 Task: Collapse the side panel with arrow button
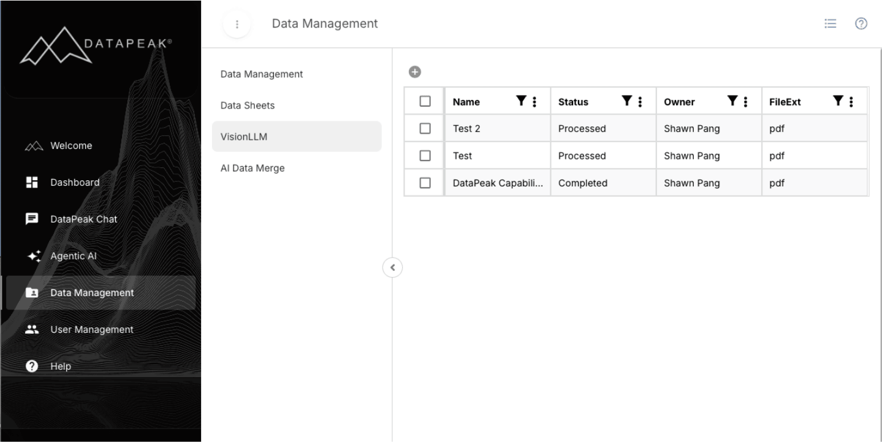tap(392, 267)
